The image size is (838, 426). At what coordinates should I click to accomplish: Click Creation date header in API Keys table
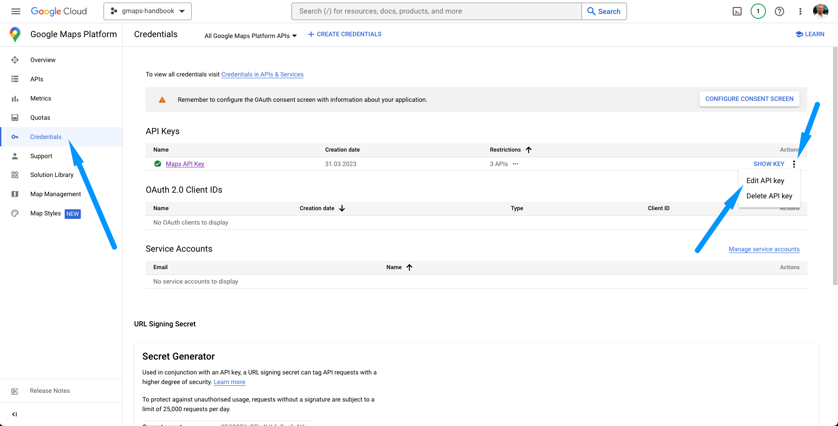(x=342, y=150)
